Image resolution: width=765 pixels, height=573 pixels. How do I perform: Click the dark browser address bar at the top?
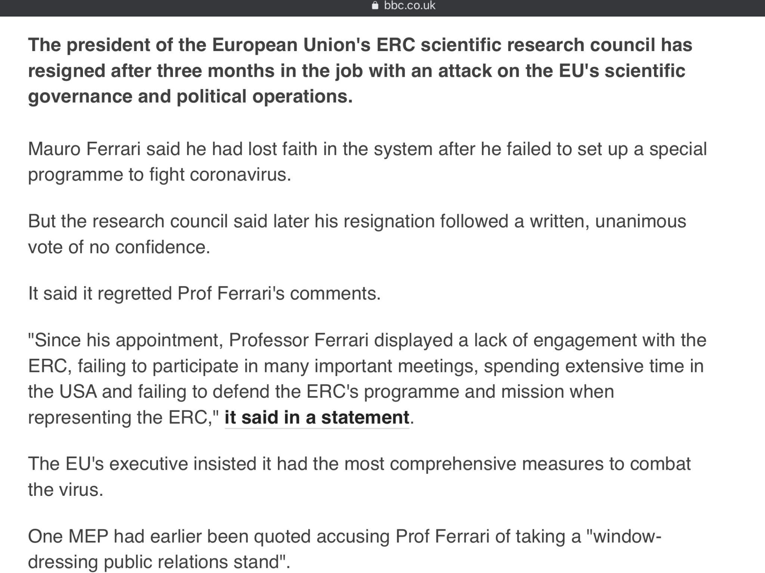pyautogui.click(x=382, y=8)
